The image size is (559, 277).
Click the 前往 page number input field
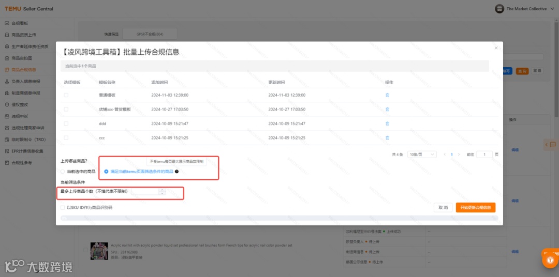[484, 155]
